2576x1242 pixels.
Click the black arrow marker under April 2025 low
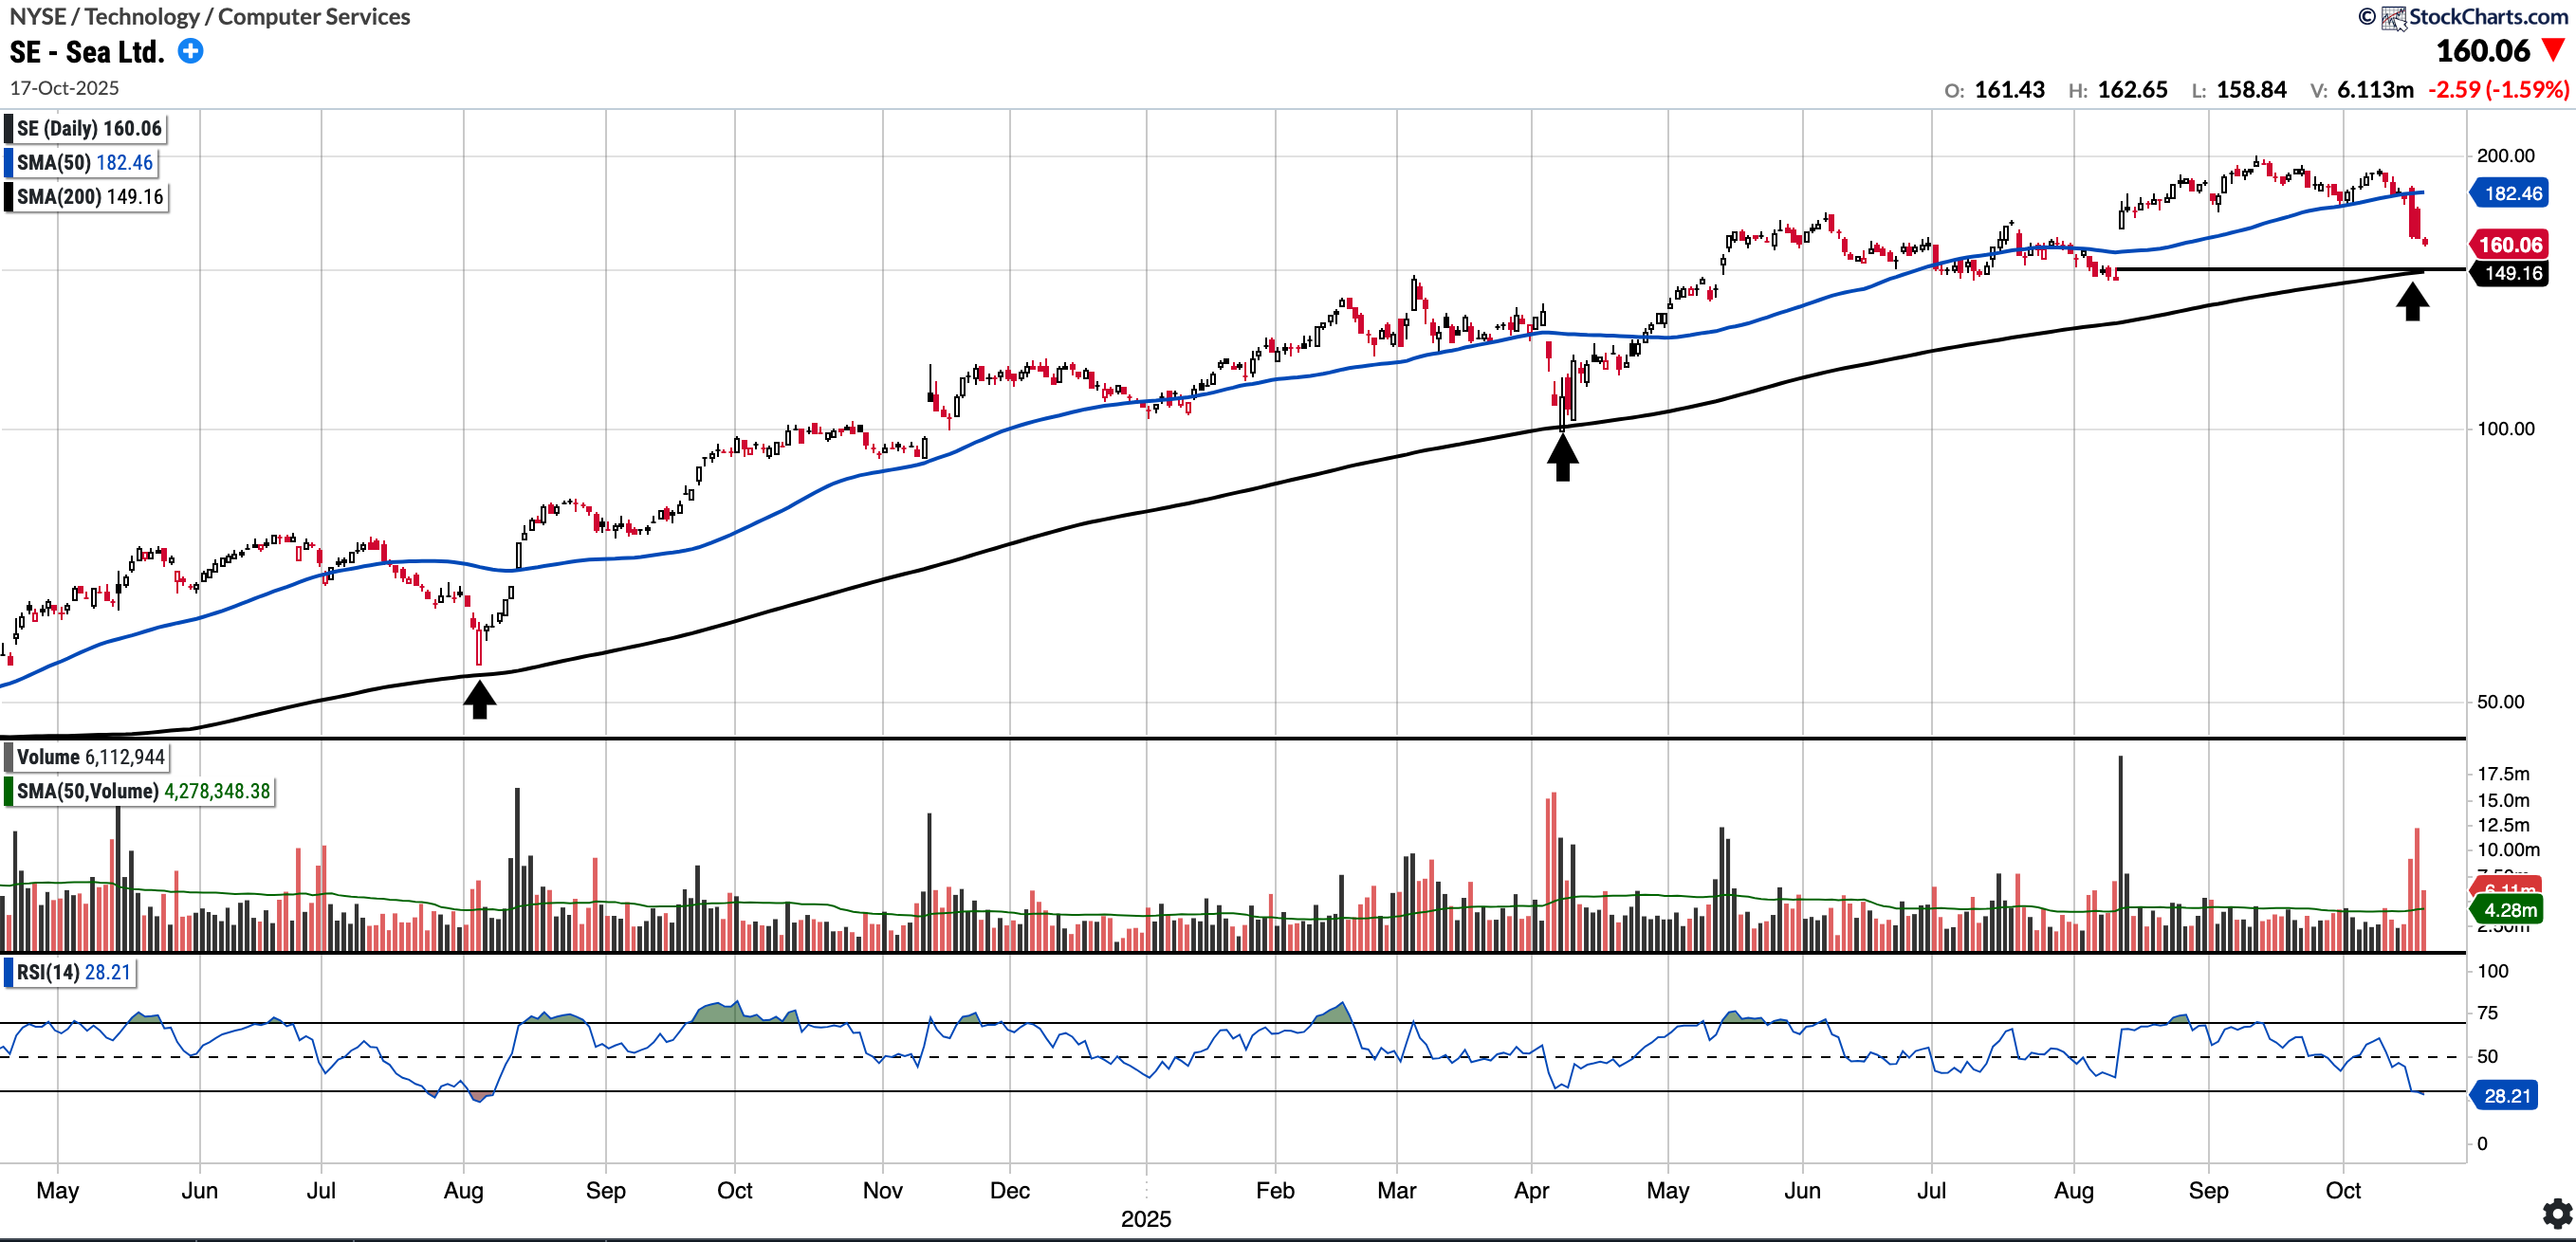coord(1562,459)
